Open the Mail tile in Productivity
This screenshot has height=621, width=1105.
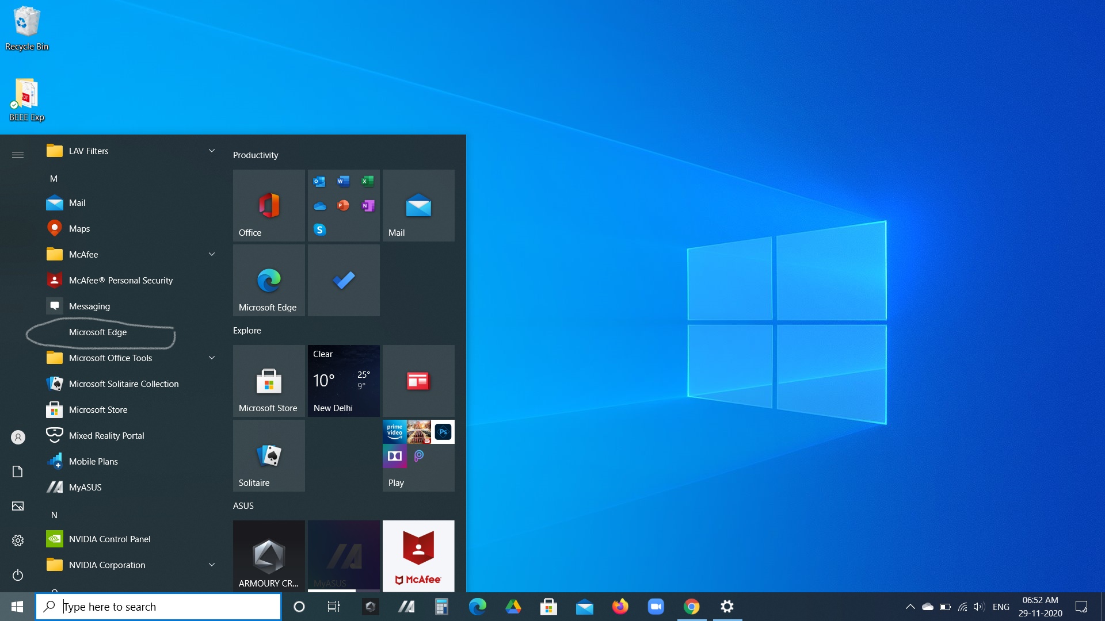pyautogui.click(x=418, y=205)
